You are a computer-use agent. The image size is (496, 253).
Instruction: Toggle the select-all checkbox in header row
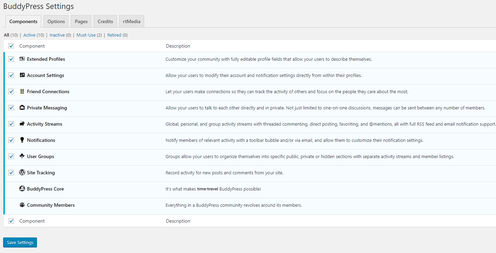pyautogui.click(x=11, y=46)
